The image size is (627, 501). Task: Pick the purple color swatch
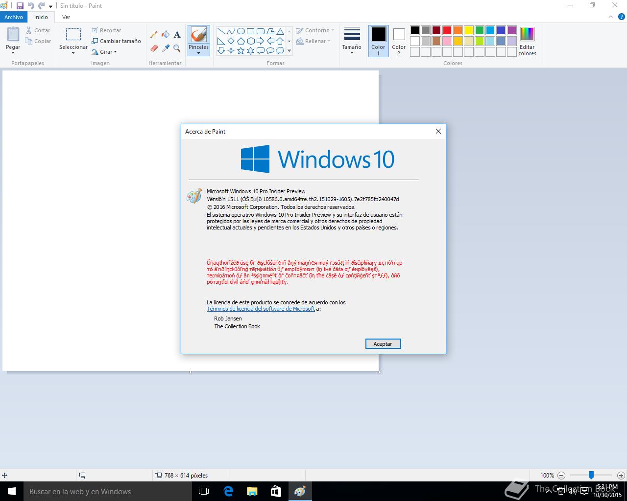(512, 30)
